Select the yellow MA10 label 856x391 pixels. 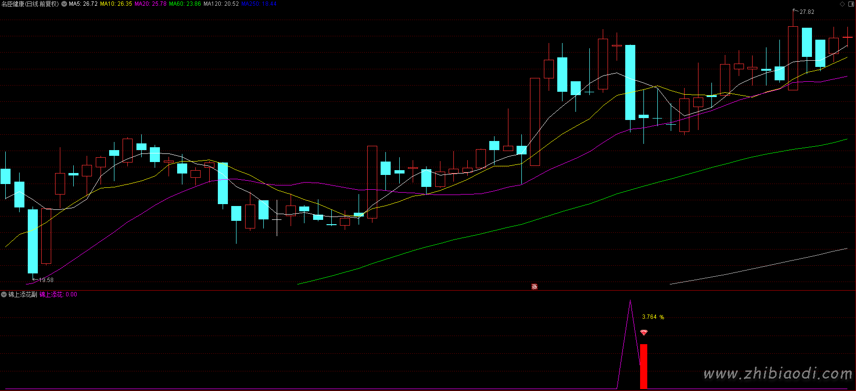pyautogui.click(x=116, y=4)
